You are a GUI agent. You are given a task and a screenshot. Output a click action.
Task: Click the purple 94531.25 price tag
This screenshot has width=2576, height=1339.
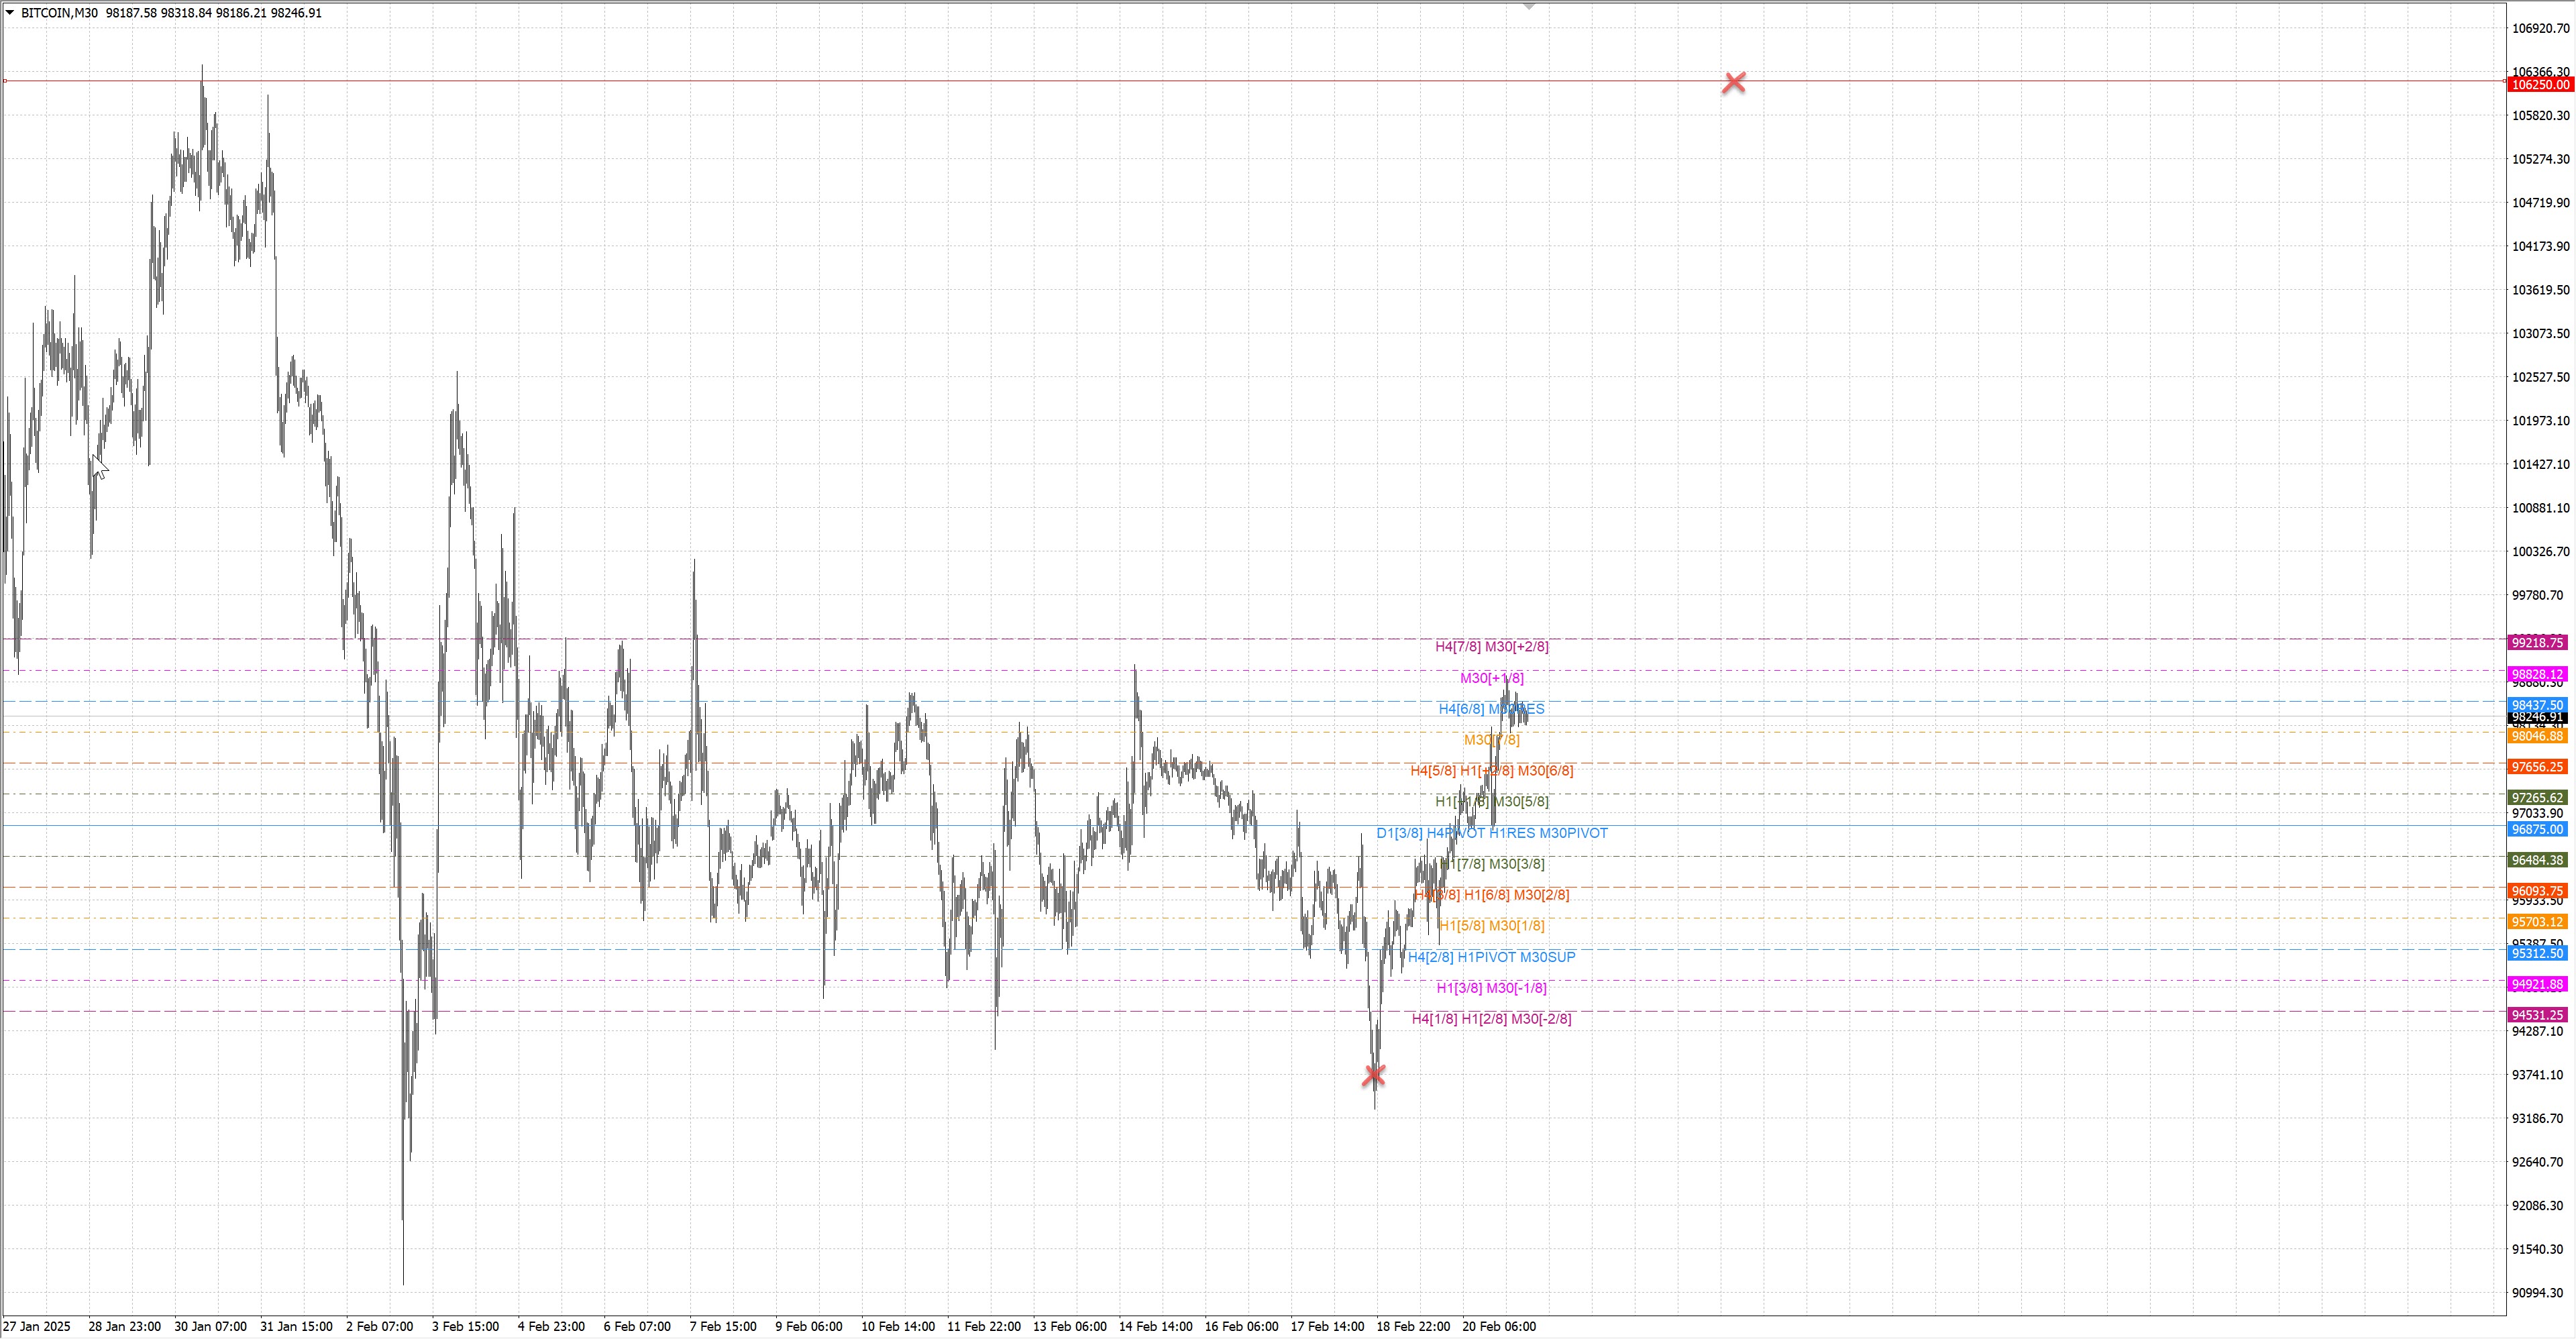pos(2539,1015)
